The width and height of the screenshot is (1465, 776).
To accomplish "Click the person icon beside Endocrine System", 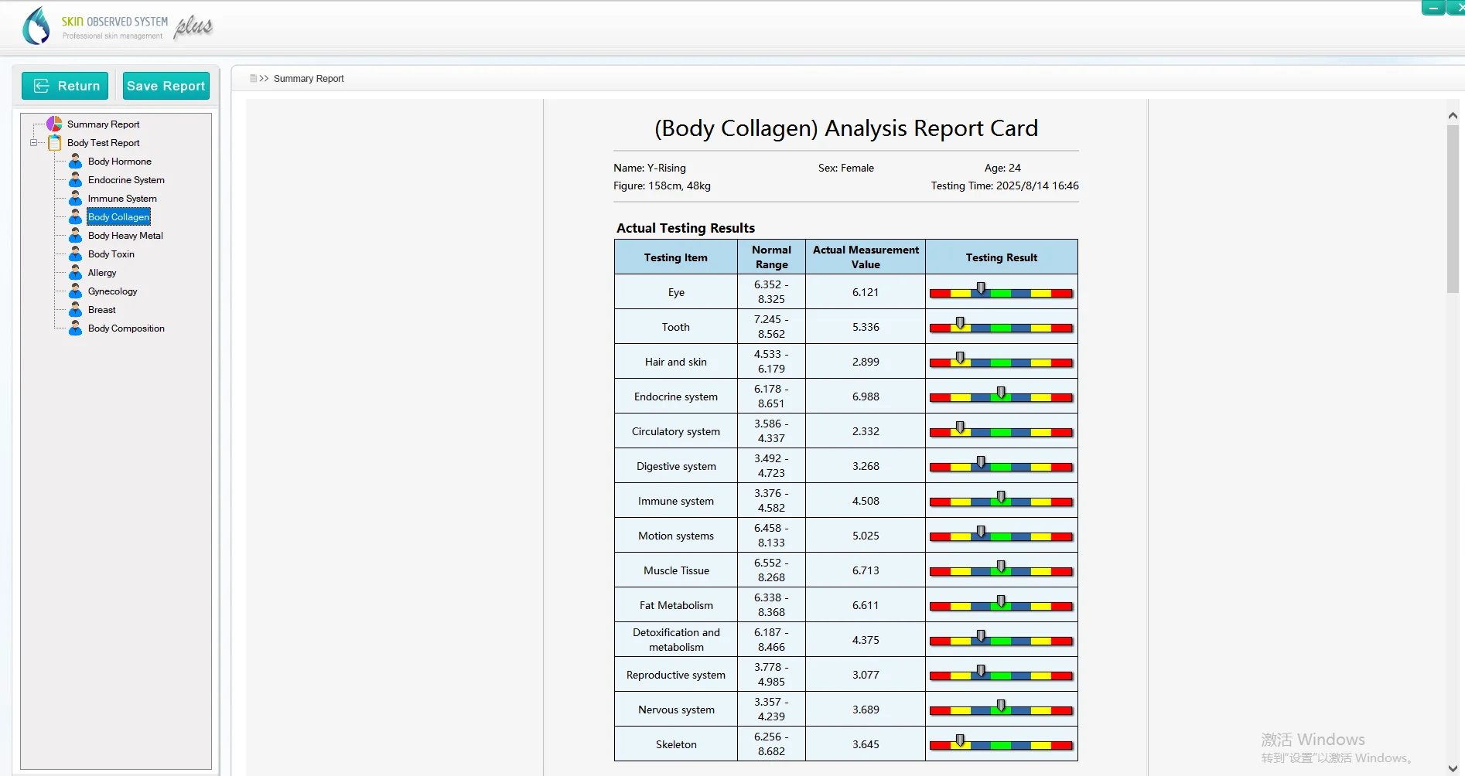I will pyautogui.click(x=75, y=180).
